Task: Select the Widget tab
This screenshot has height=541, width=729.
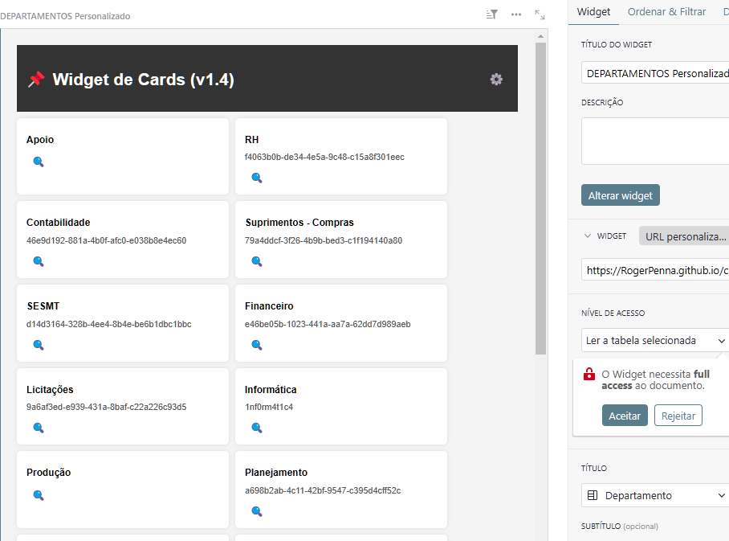Action: 593,11
